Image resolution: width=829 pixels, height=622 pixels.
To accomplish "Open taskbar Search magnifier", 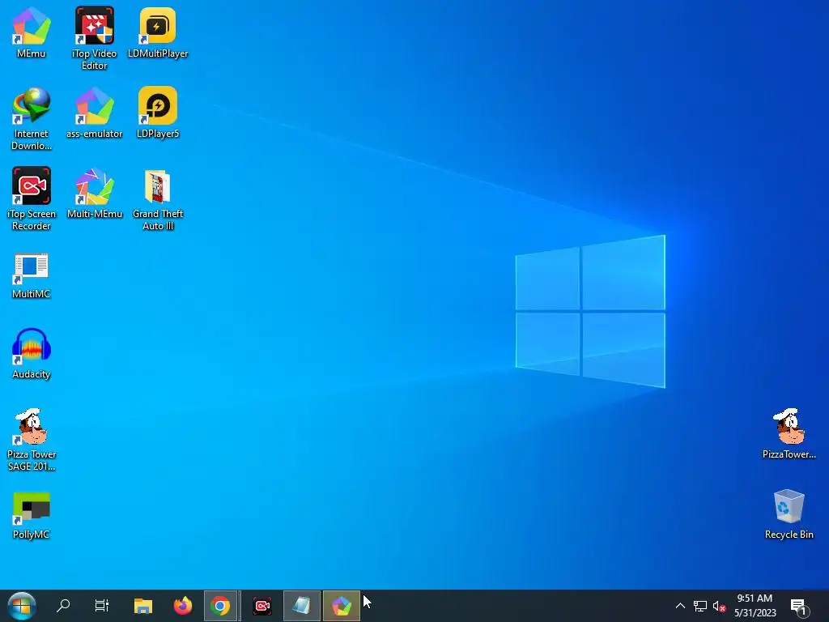I will (63, 606).
